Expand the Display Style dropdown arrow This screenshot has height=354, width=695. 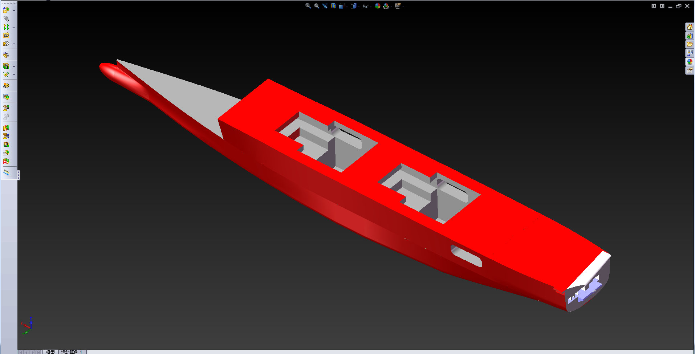pos(359,6)
